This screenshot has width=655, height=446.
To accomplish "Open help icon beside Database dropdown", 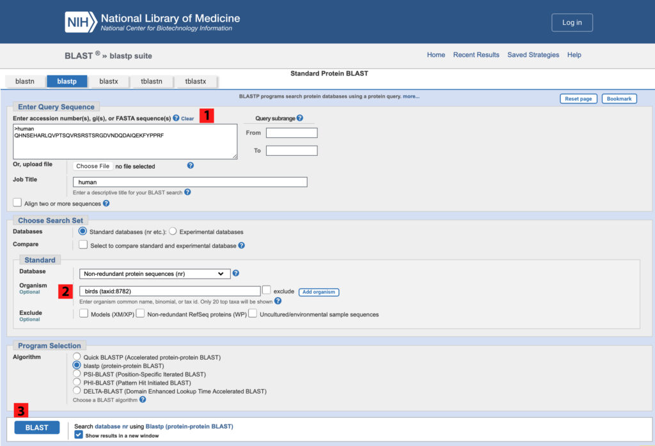I will click(x=235, y=273).
